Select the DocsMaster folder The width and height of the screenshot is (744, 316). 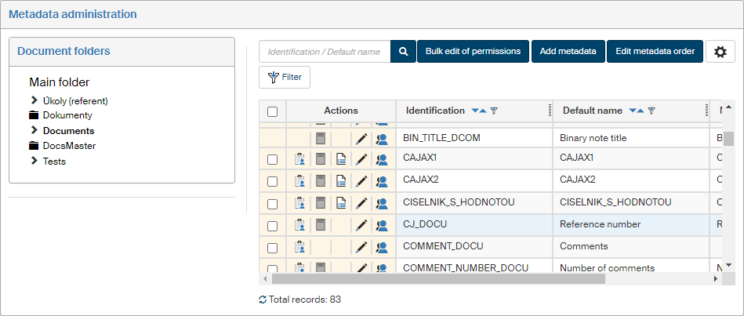69,146
